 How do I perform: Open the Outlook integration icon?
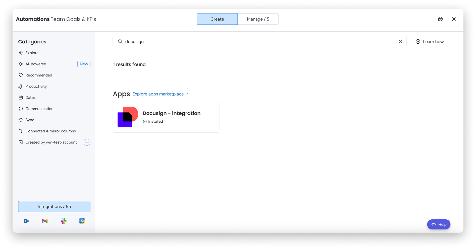26,221
